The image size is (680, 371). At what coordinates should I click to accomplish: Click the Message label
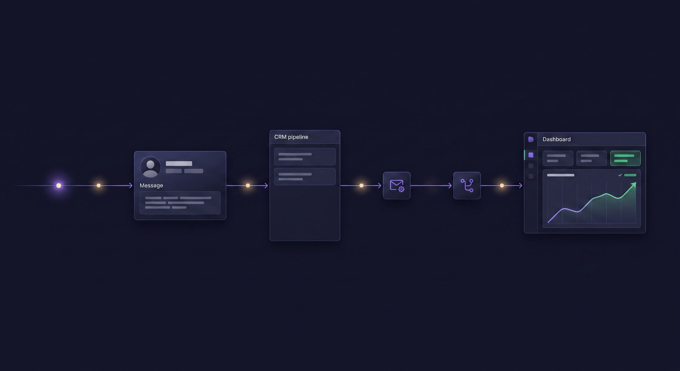tap(151, 185)
